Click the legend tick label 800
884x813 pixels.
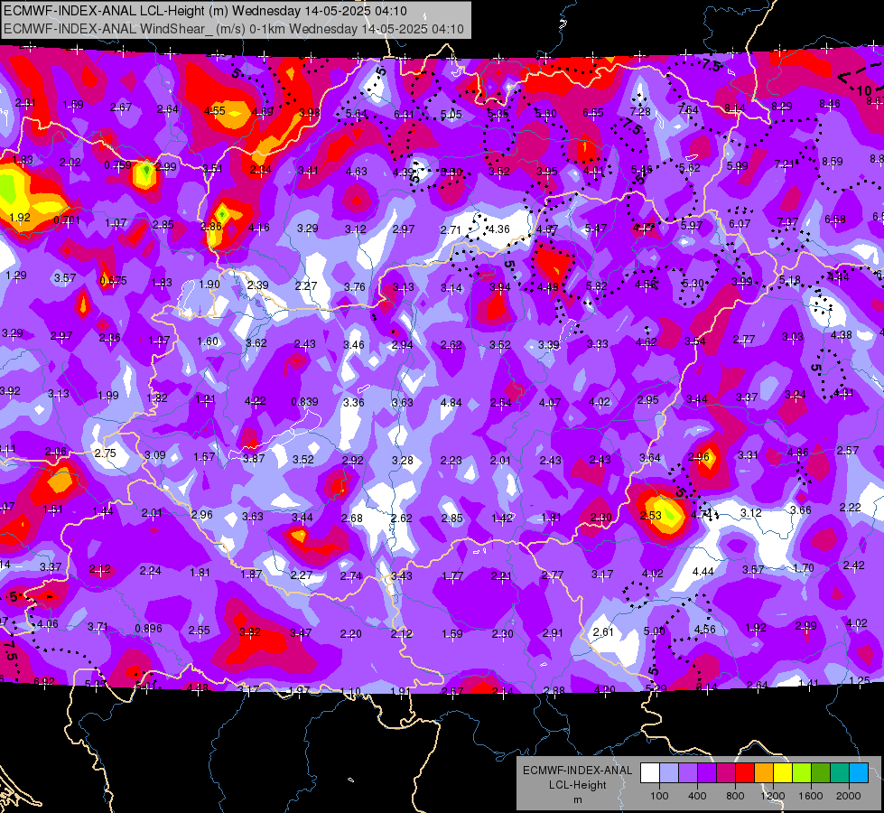[735, 796]
